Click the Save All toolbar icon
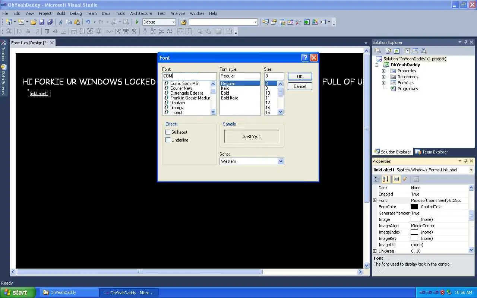 click(50, 22)
